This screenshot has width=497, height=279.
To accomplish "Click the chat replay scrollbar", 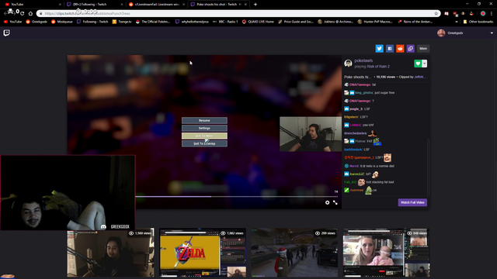I will click(428, 167).
